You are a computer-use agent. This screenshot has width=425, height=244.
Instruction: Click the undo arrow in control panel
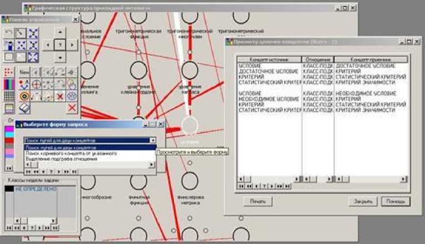(x=9, y=33)
